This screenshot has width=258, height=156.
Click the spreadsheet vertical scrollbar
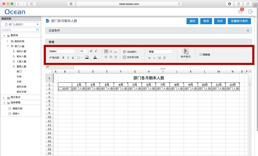pos(250,80)
